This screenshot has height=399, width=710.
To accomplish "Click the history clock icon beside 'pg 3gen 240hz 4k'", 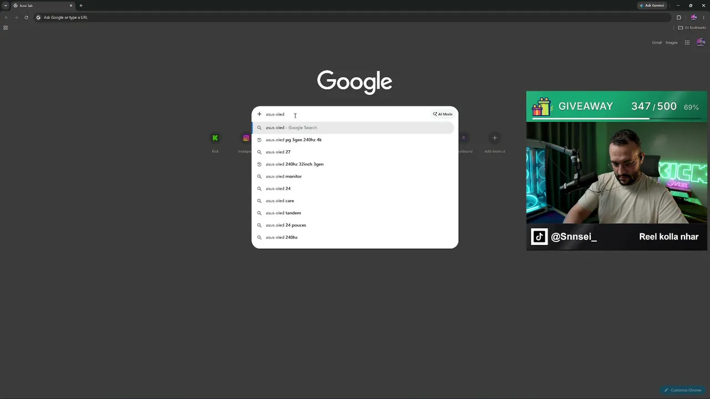I will [x=259, y=140].
